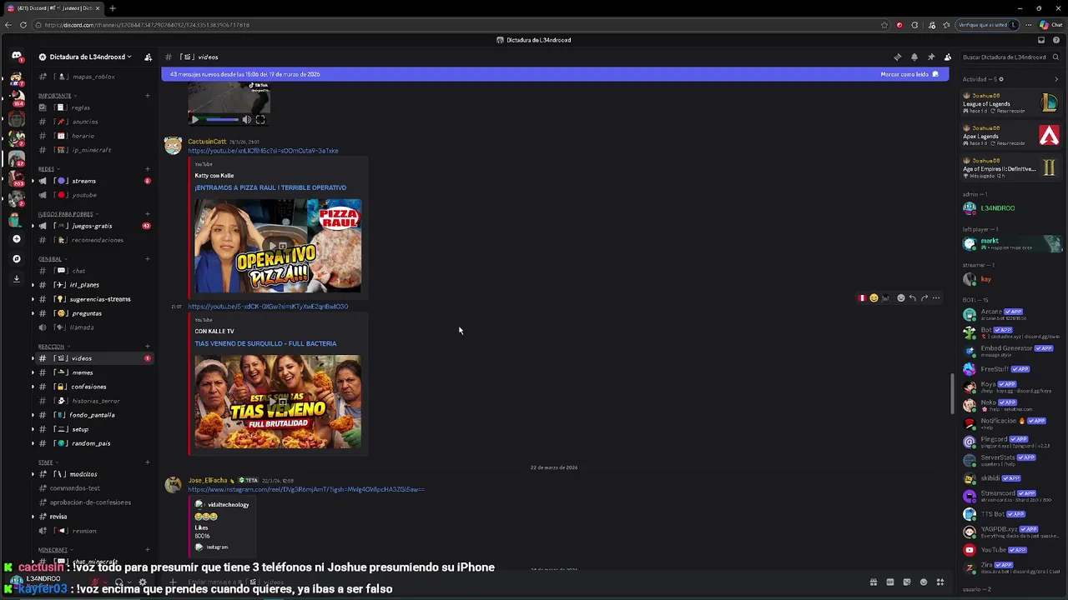The image size is (1068, 600).
Task: Add Peru flag reaction to message
Action: [x=862, y=297]
